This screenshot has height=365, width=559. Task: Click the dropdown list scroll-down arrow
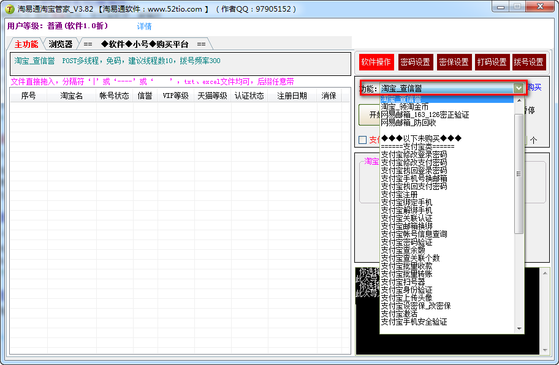click(x=519, y=329)
